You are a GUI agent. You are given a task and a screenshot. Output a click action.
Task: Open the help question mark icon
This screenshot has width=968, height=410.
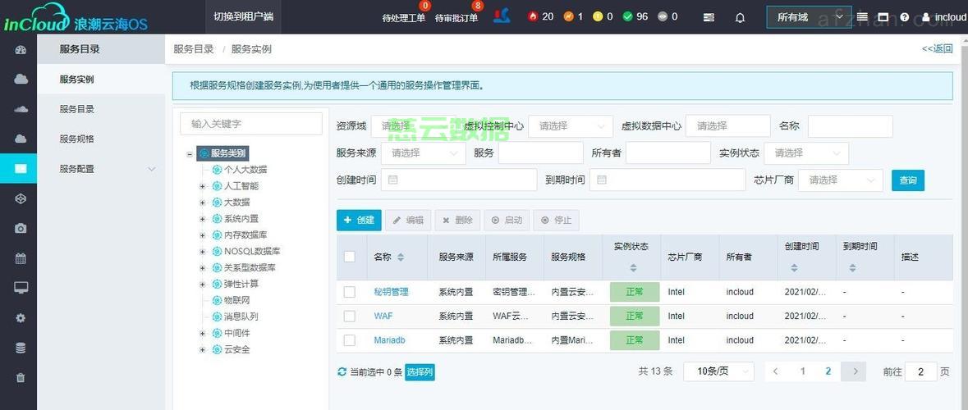pyautogui.click(x=904, y=17)
